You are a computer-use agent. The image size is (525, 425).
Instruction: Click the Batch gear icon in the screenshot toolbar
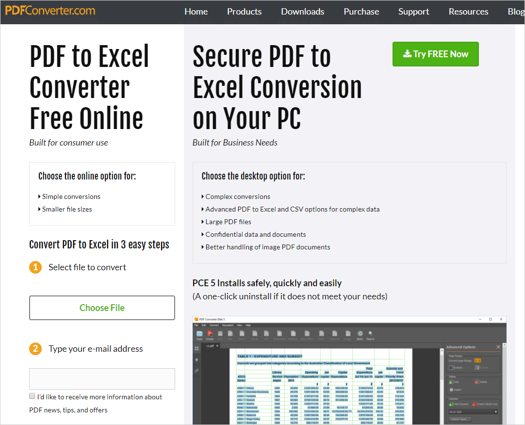[x=360, y=334]
